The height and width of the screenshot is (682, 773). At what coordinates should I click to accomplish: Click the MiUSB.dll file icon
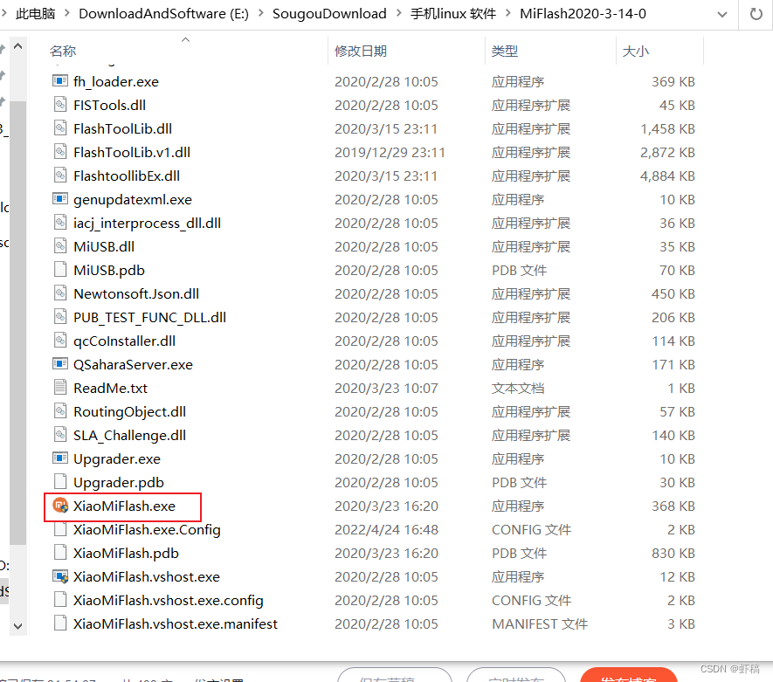tap(60, 246)
